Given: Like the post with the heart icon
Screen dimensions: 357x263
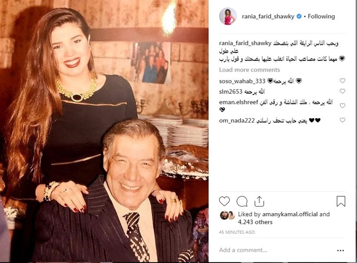Looking at the screenshot, I should 224,201.
